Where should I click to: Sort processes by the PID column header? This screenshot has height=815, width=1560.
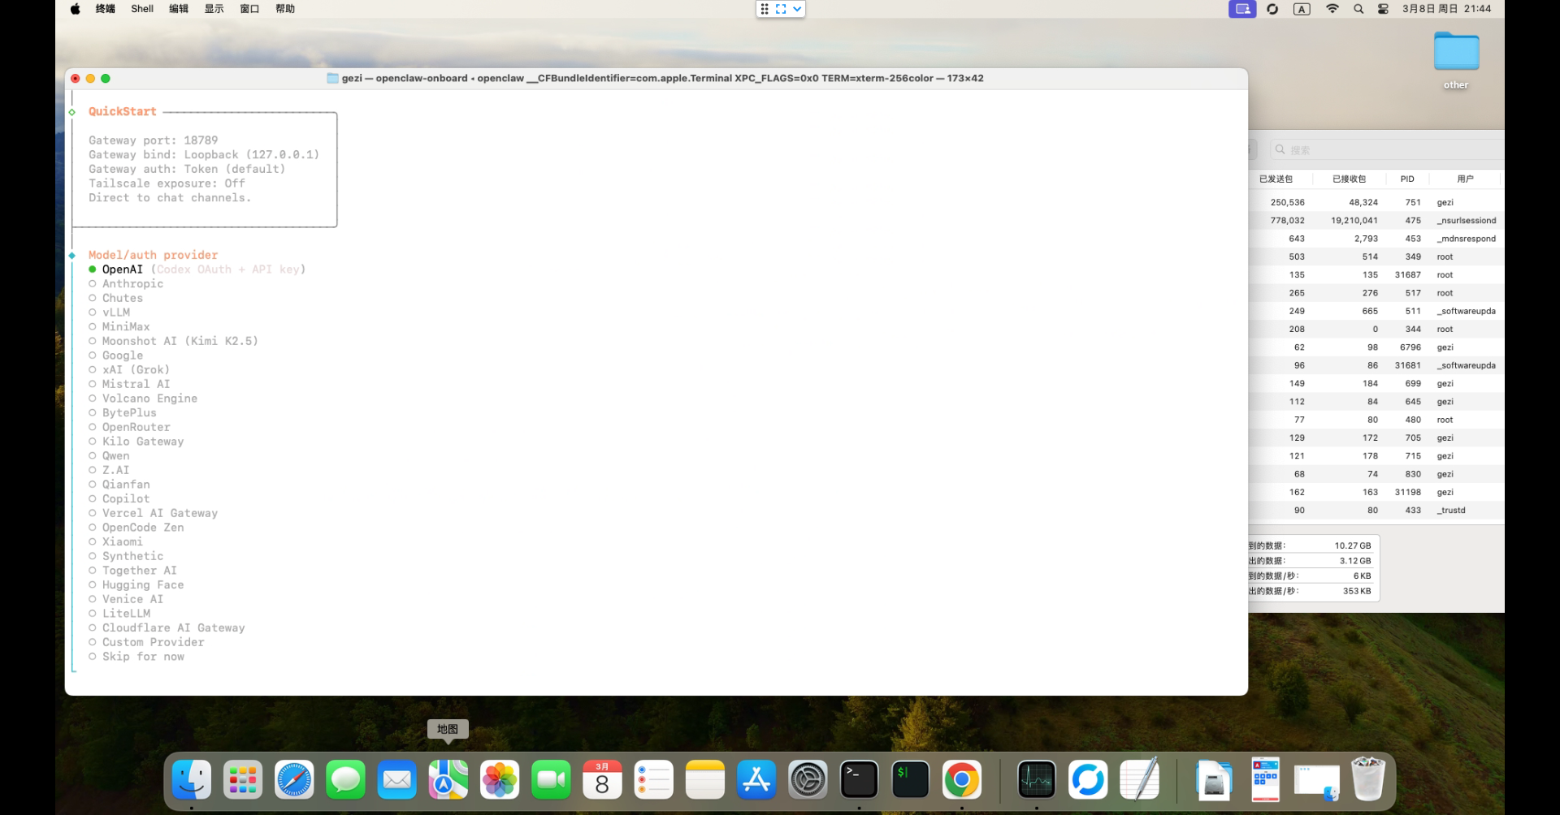(x=1407, y=179)
